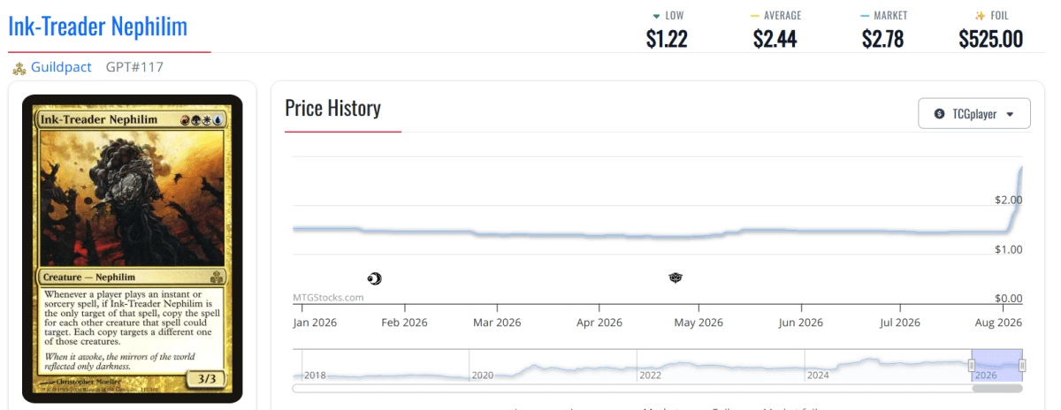Click the blue market price dash marker
Screen dimensions: 1061x410
[865, 16]
